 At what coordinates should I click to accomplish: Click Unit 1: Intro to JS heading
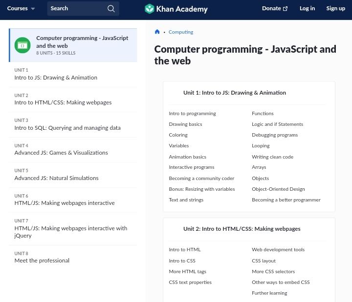(234, 93)
